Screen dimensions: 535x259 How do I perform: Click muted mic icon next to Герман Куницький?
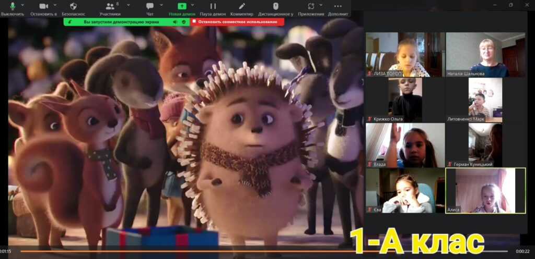pyautogui.click(x=450, y=164)
